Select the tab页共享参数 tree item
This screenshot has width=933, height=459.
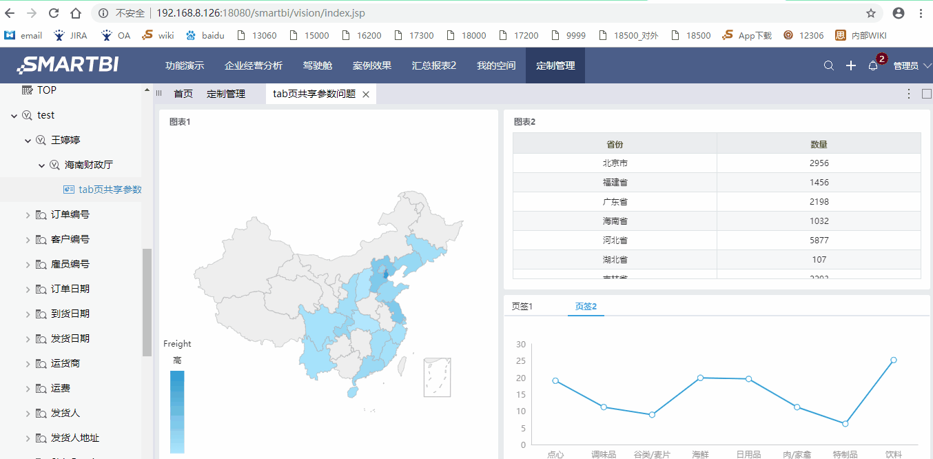[x=110, y=190]
